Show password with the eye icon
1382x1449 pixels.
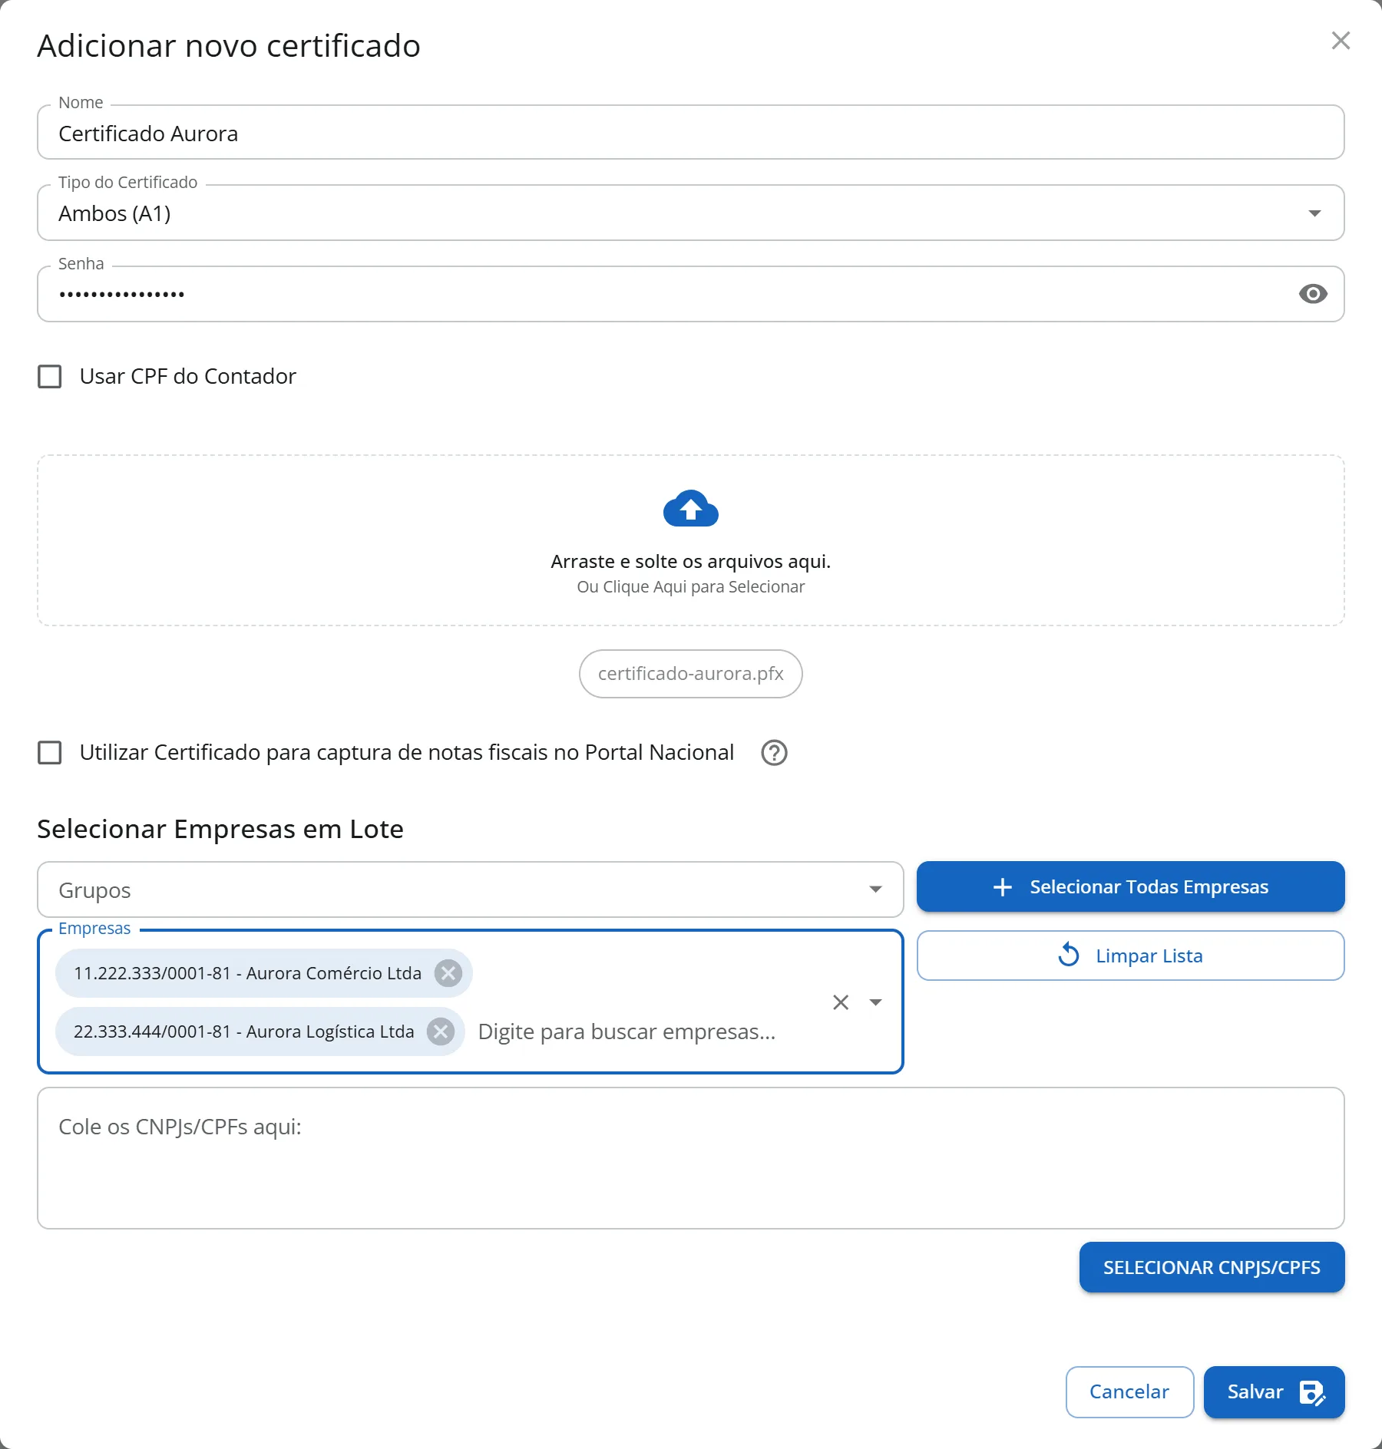pos(1313,294)
